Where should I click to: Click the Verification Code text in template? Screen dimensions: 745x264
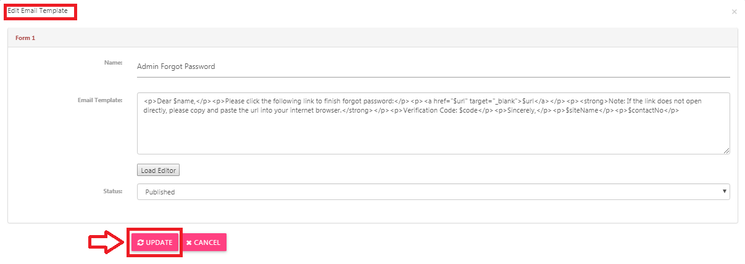(x=430, y=110)
